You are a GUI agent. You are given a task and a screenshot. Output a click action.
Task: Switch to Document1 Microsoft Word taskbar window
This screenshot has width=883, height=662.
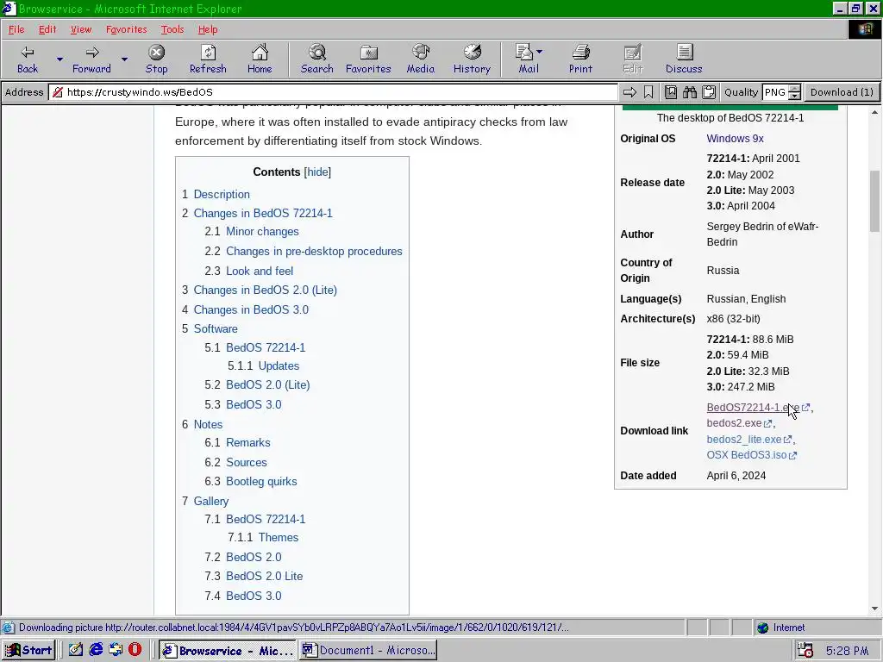pyautogui.click(x=368, y=650)
